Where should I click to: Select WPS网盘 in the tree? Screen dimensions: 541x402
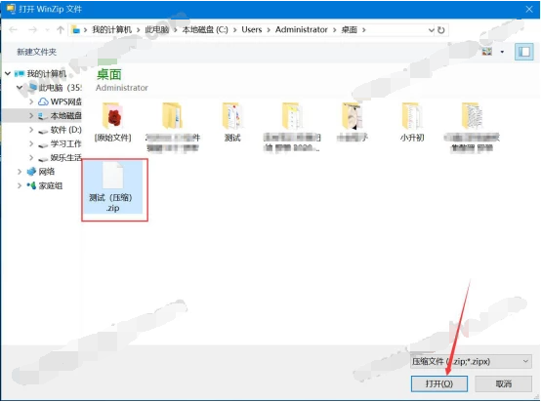pos(65,101)
